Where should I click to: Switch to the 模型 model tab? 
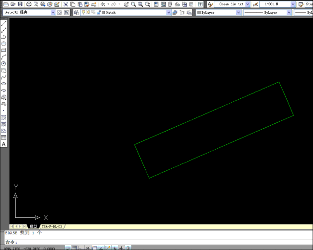click(33, 227)
